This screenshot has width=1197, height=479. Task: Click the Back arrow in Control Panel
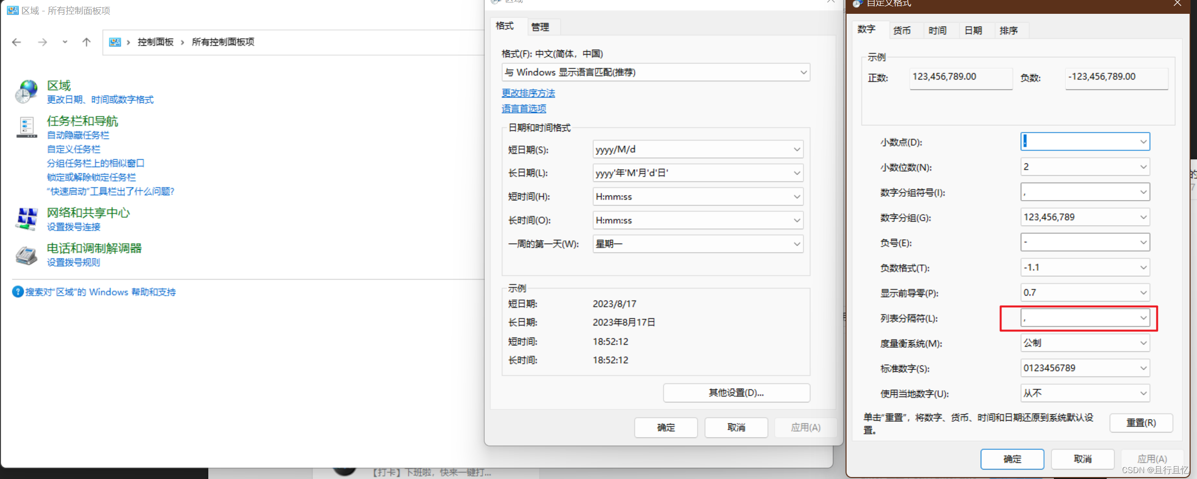click(x=16, y=42)
